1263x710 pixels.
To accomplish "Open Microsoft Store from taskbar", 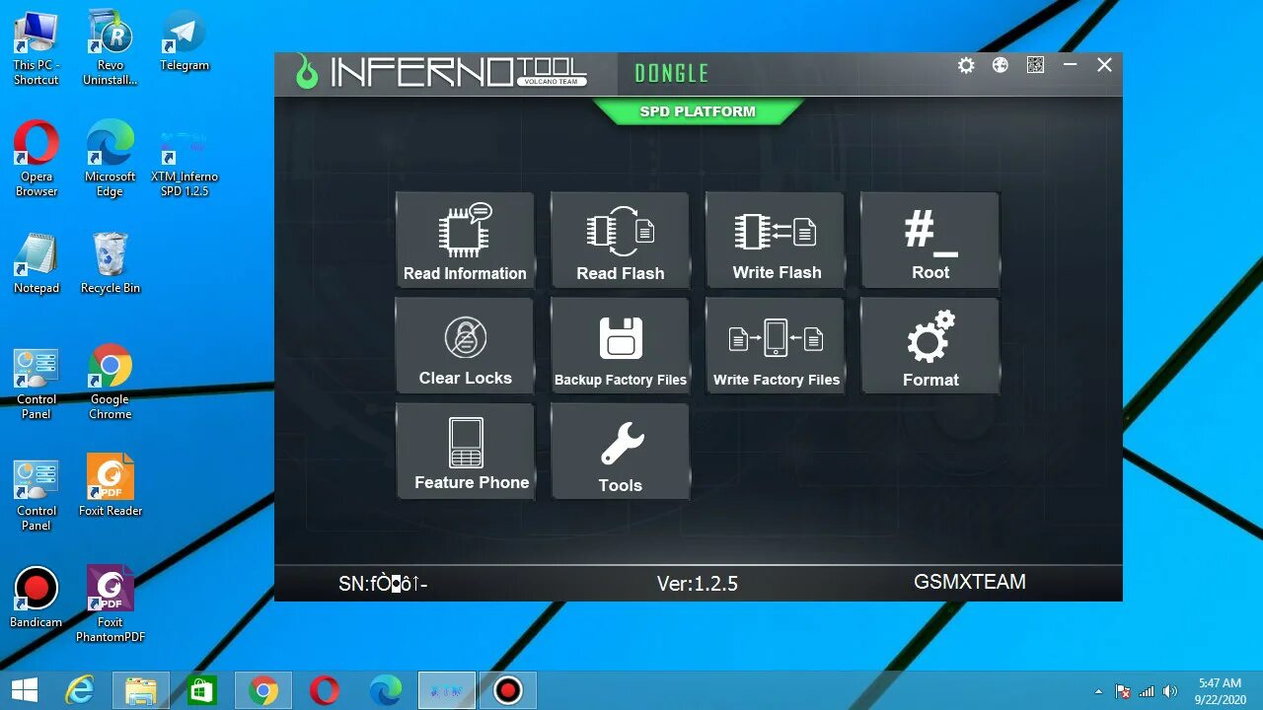I will point(202,690).
